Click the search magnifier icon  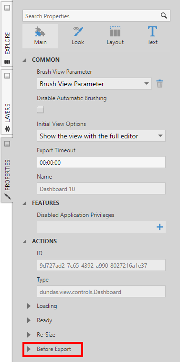(164, 16)
